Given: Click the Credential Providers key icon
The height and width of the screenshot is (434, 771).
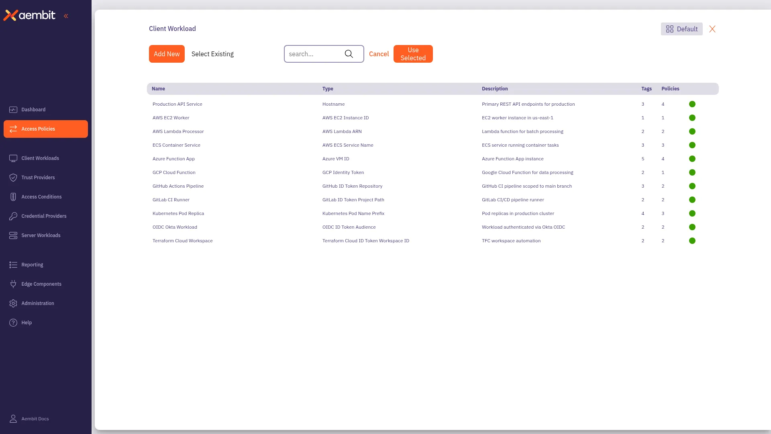Looking at the screenshot, I should click(x=13, y=216).
